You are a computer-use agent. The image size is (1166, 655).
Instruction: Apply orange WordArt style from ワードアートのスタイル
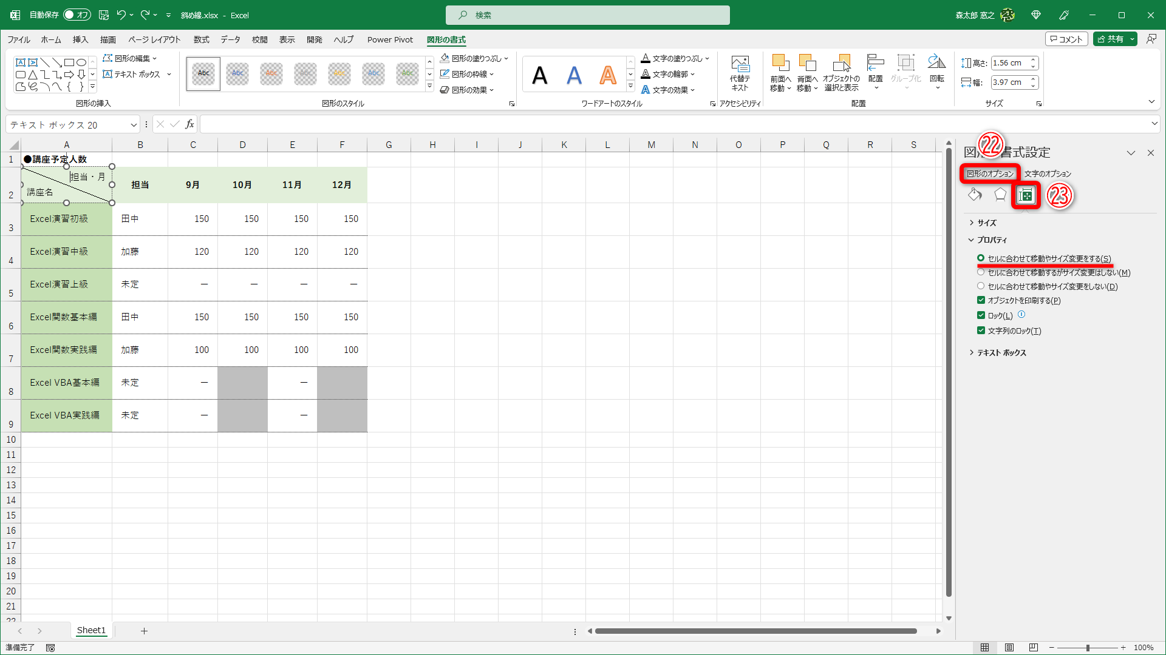607,74
